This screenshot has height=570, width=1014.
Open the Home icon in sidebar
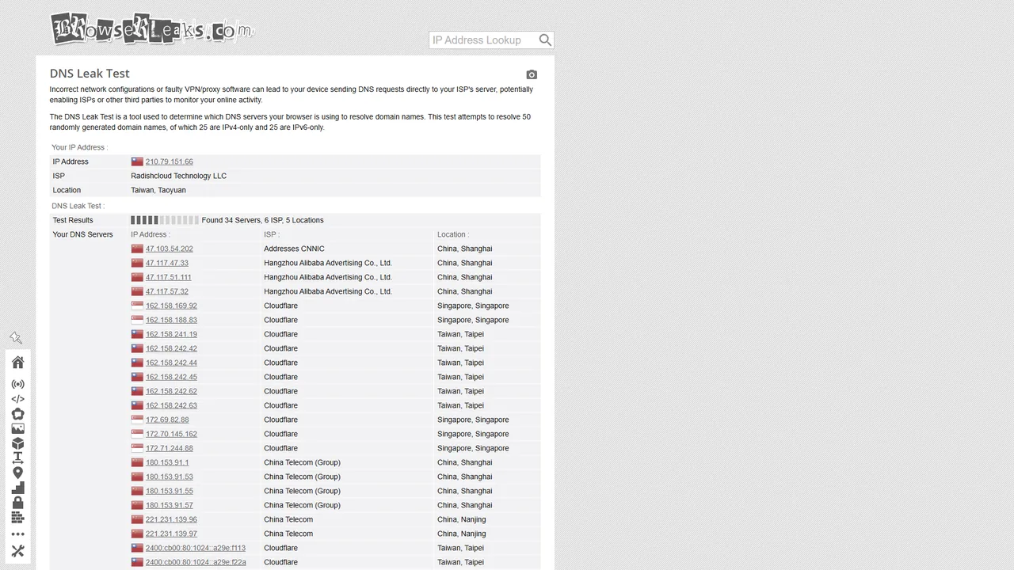pos(17,362)
